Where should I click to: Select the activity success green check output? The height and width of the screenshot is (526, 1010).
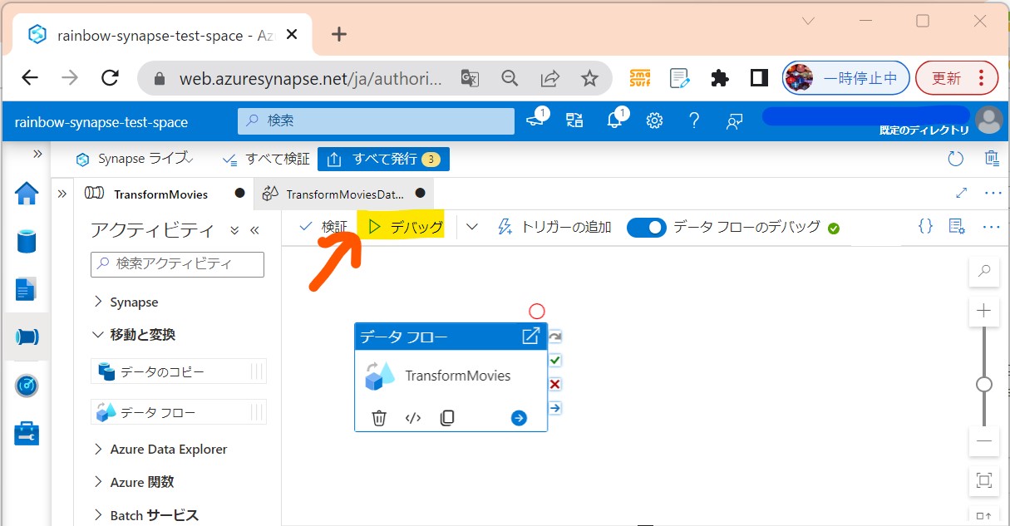click(555, 361)
